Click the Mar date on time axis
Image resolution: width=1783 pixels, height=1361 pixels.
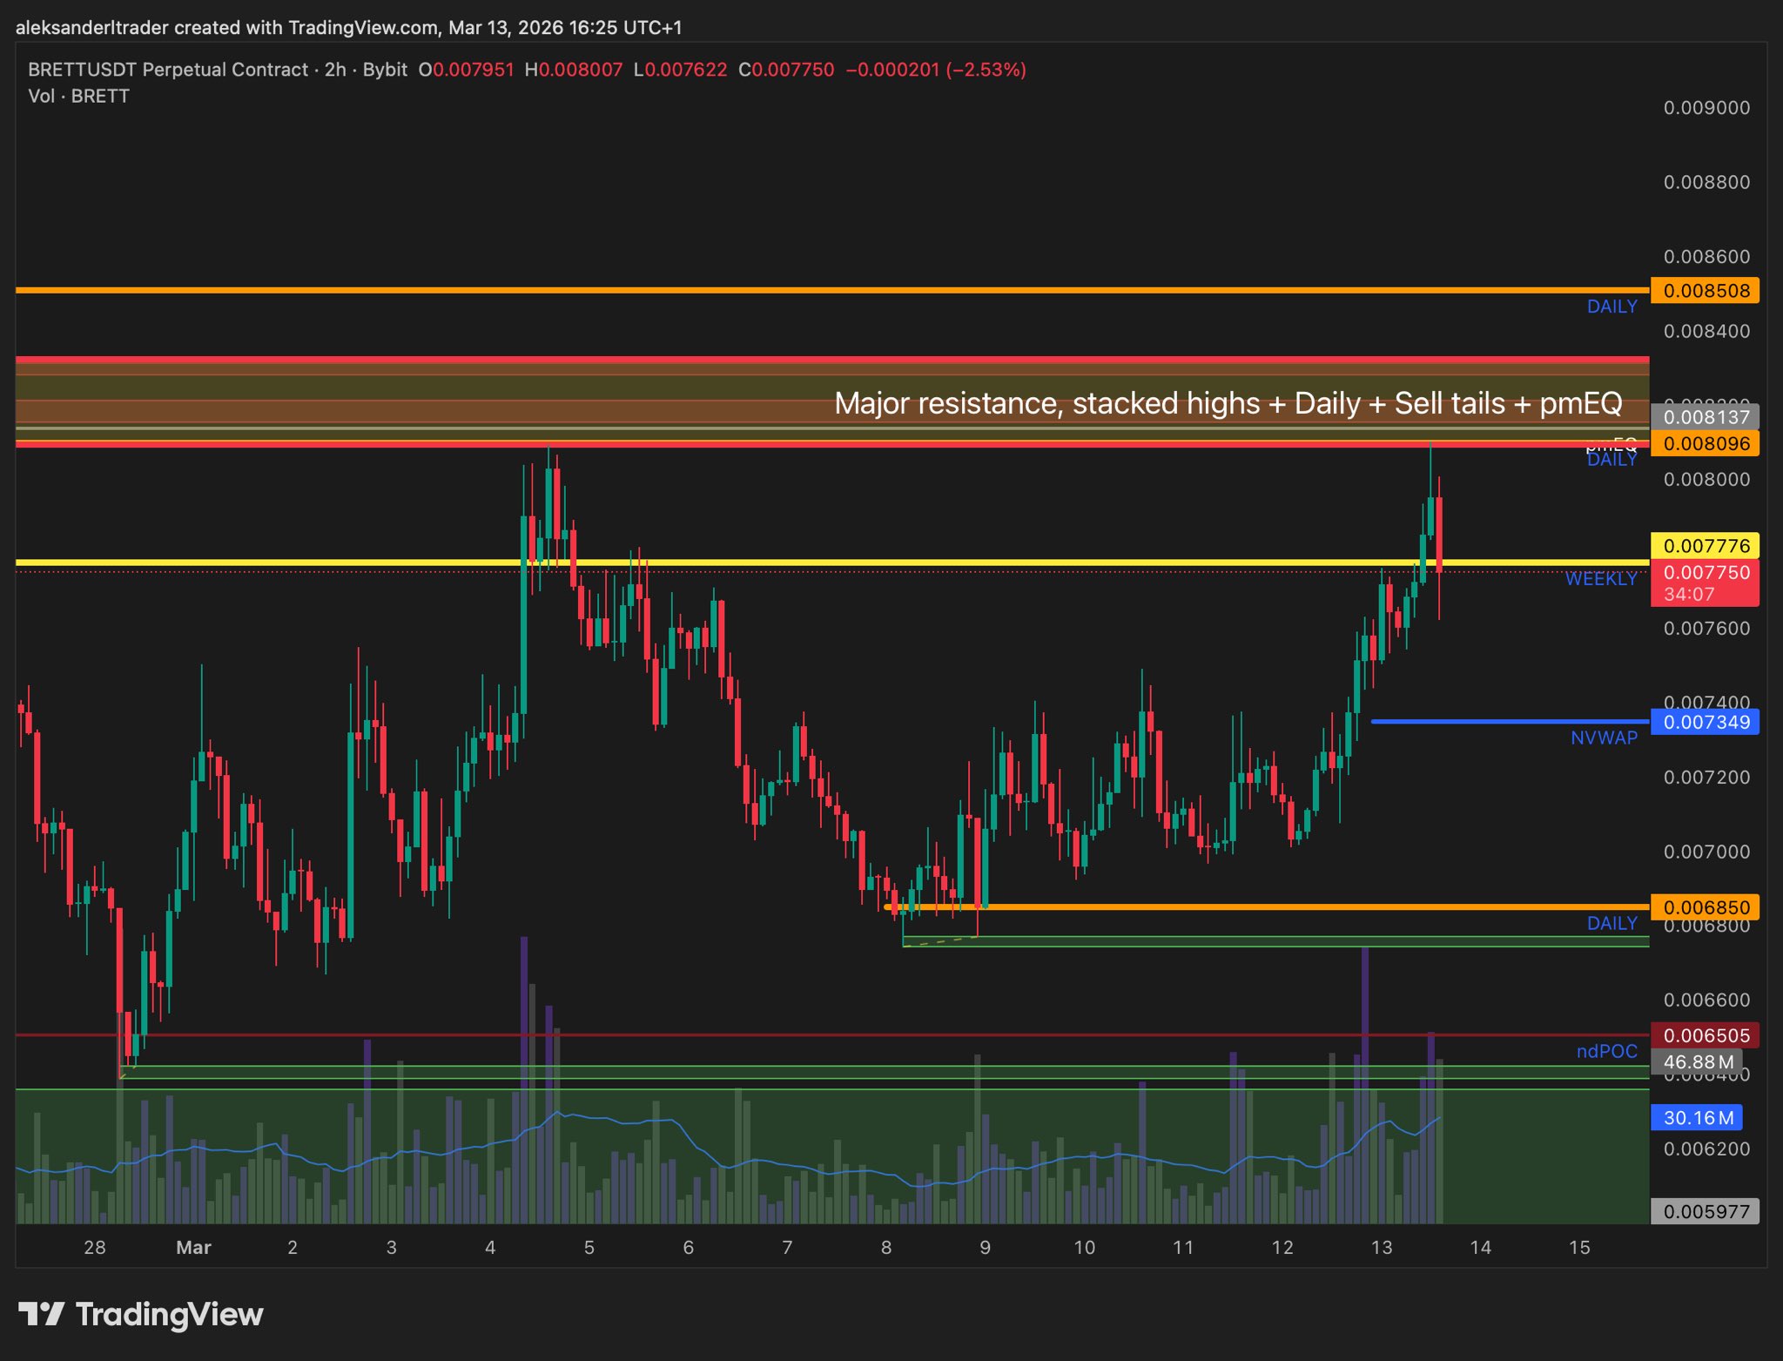pyautogui.click(x=193, y=1247)
